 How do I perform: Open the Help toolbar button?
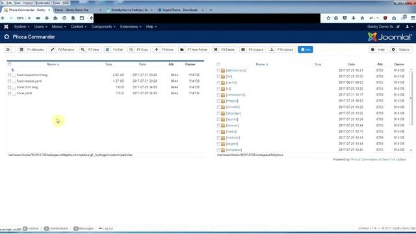pyautogui.click(x=378, y=49)
